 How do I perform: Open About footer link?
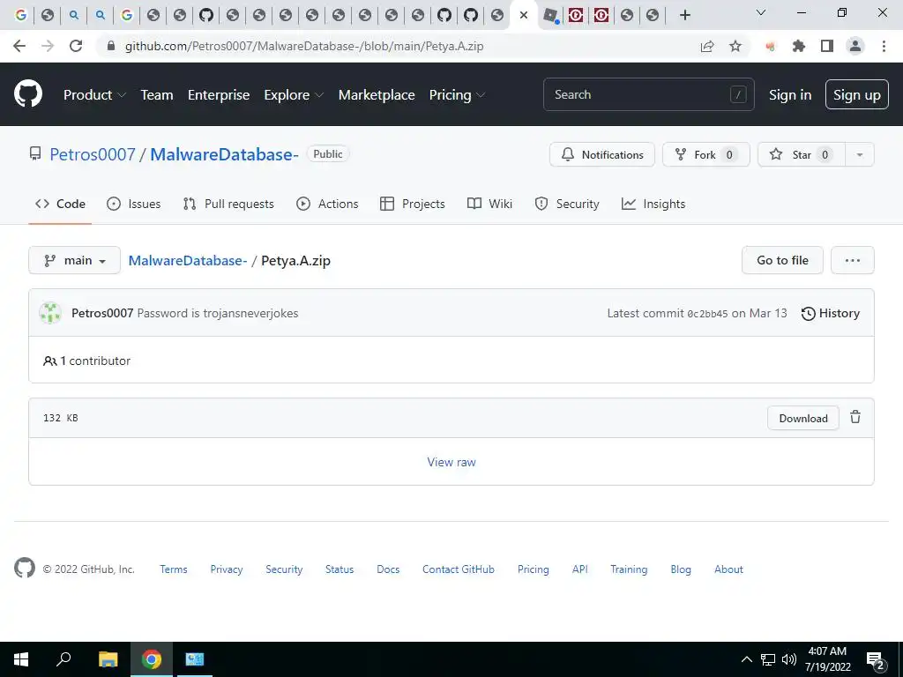[728, 569]
